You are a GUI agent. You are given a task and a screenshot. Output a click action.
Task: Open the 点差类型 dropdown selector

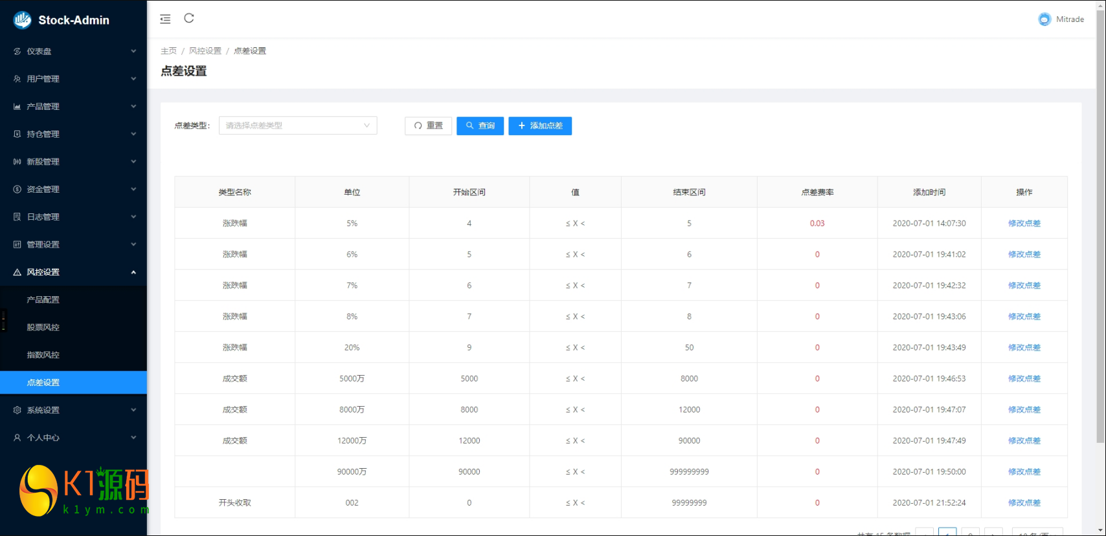coord(298,125)
